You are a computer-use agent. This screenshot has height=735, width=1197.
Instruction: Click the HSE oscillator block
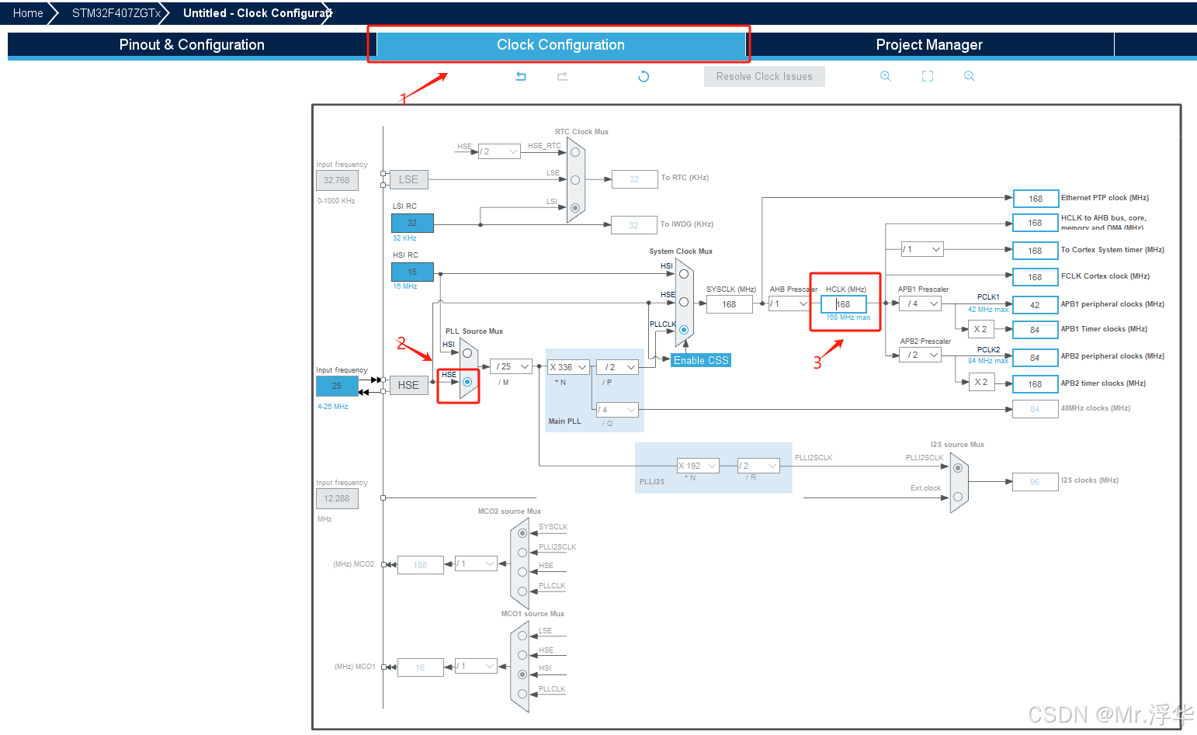(408, 385)
